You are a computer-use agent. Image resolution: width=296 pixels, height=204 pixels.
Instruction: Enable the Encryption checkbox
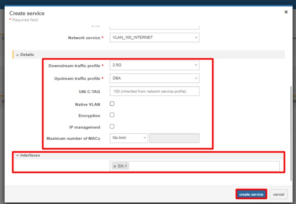point(112,115)
